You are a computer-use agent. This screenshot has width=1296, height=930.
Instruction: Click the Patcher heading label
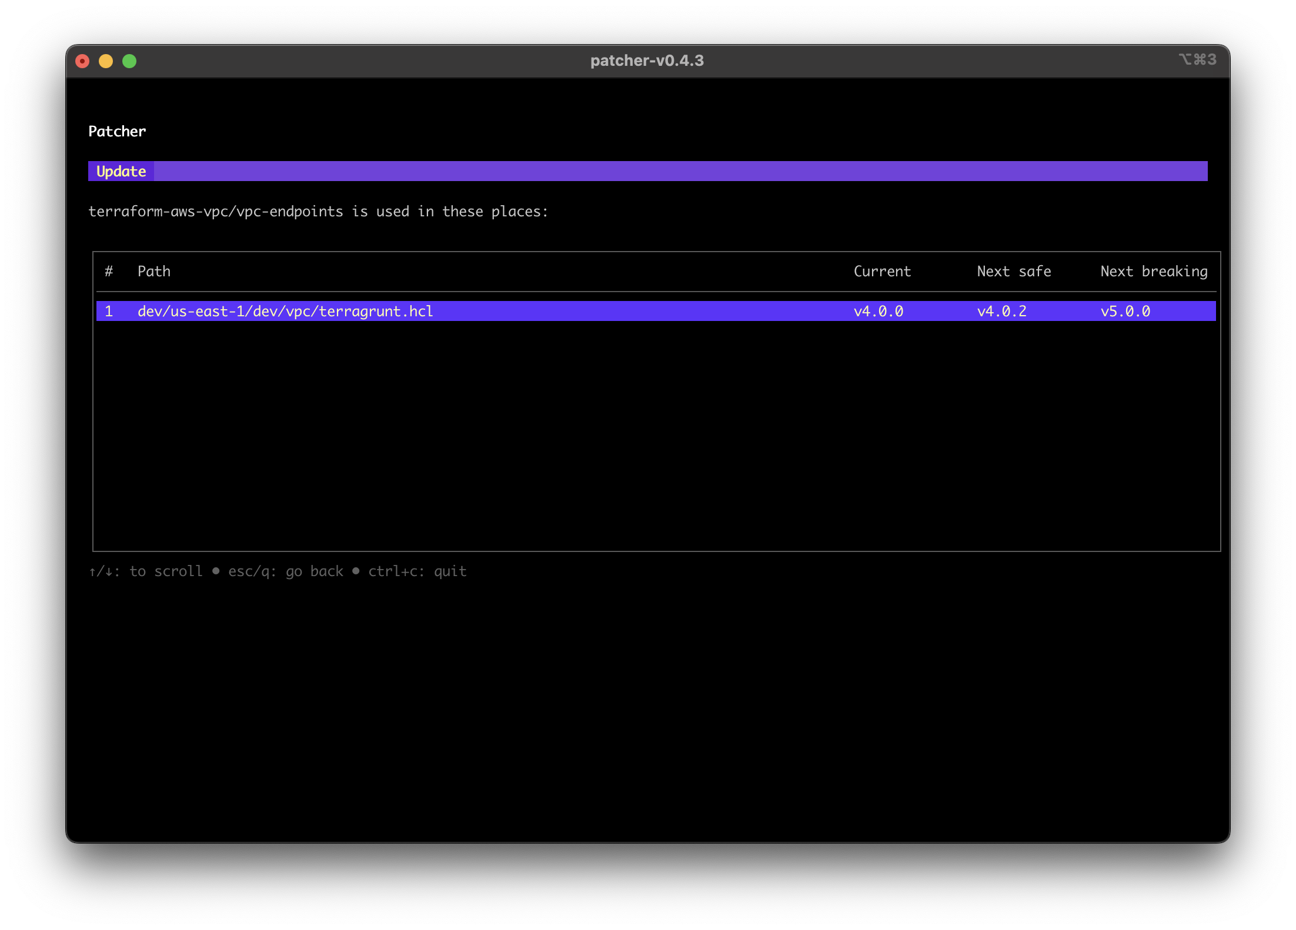tap(116, 131)
